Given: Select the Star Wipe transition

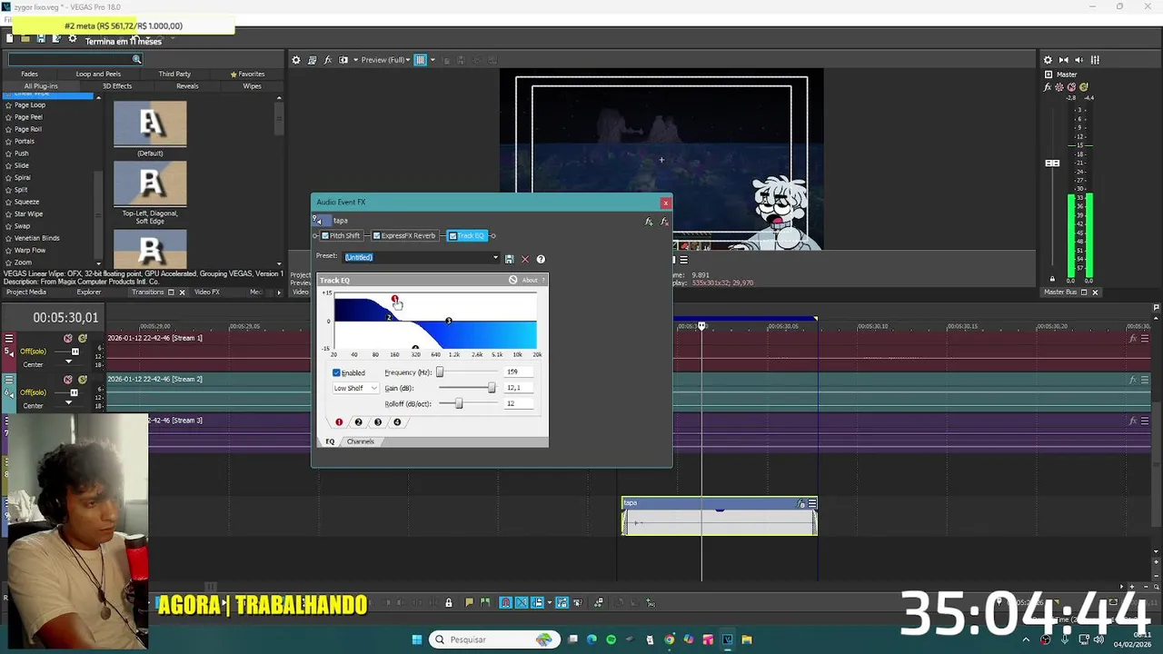Looking at the screenshot, I should [x=28, y=213].
